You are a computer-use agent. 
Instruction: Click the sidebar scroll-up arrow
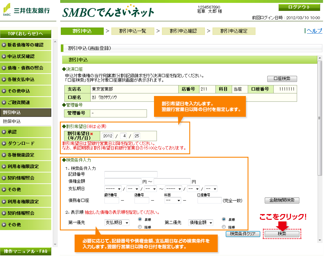point(55,42)
